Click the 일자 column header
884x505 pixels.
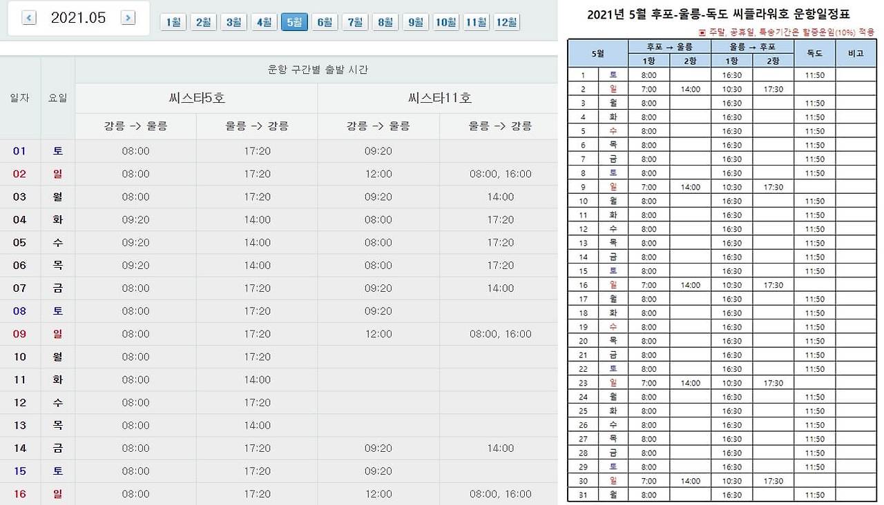20,98
